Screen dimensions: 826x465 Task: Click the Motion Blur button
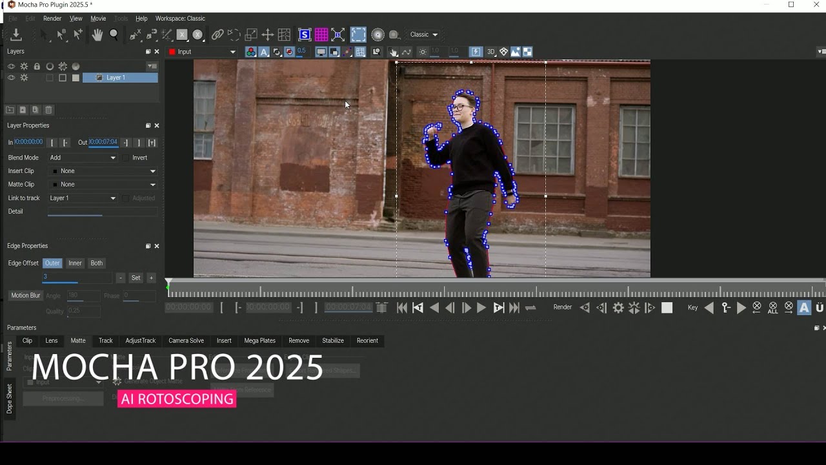(26, 295)
